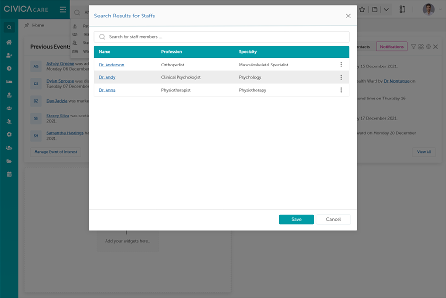Open the Notifications tab
The image size is (446, 298).
click(392, 47)
